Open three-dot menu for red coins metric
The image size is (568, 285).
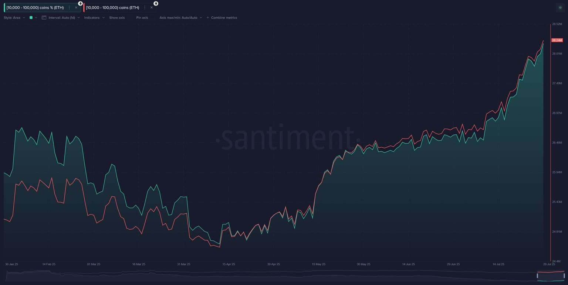click(145, 7)
